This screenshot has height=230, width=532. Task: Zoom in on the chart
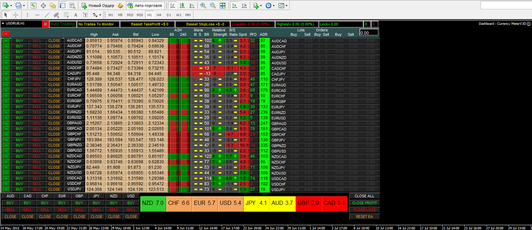[203, 6]
